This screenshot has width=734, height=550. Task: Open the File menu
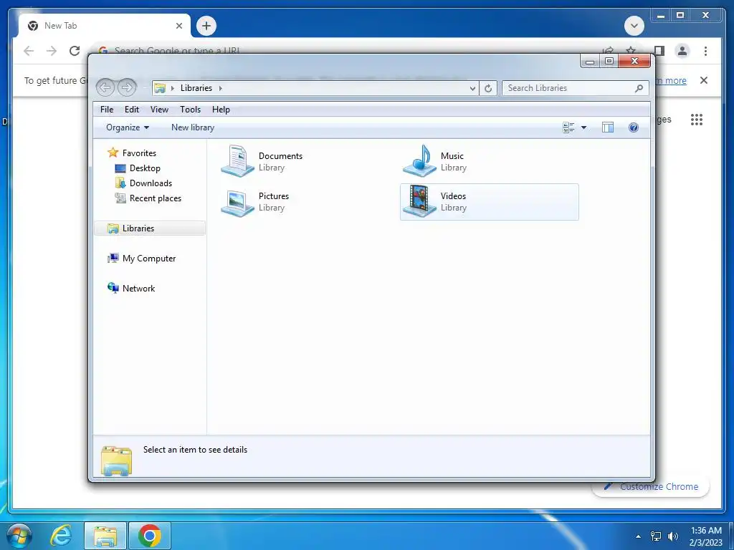click(x=107, y=110)
